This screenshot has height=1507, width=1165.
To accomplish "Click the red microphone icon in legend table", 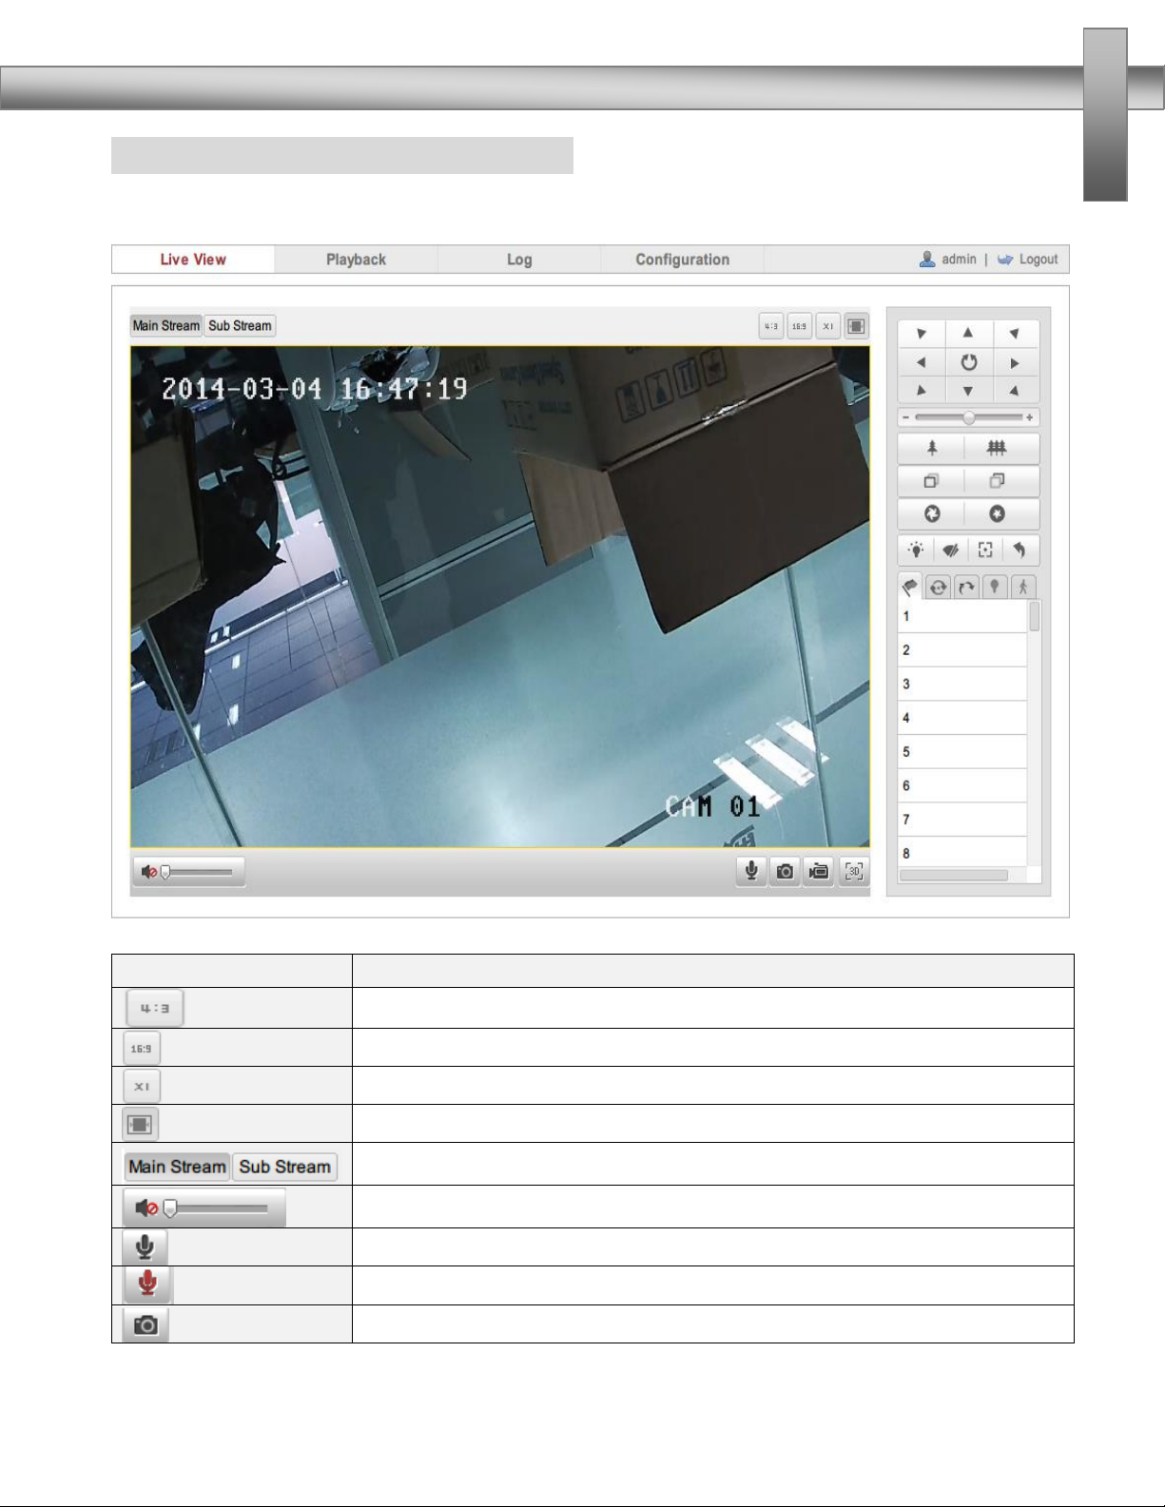I will tap(147, 1285).
